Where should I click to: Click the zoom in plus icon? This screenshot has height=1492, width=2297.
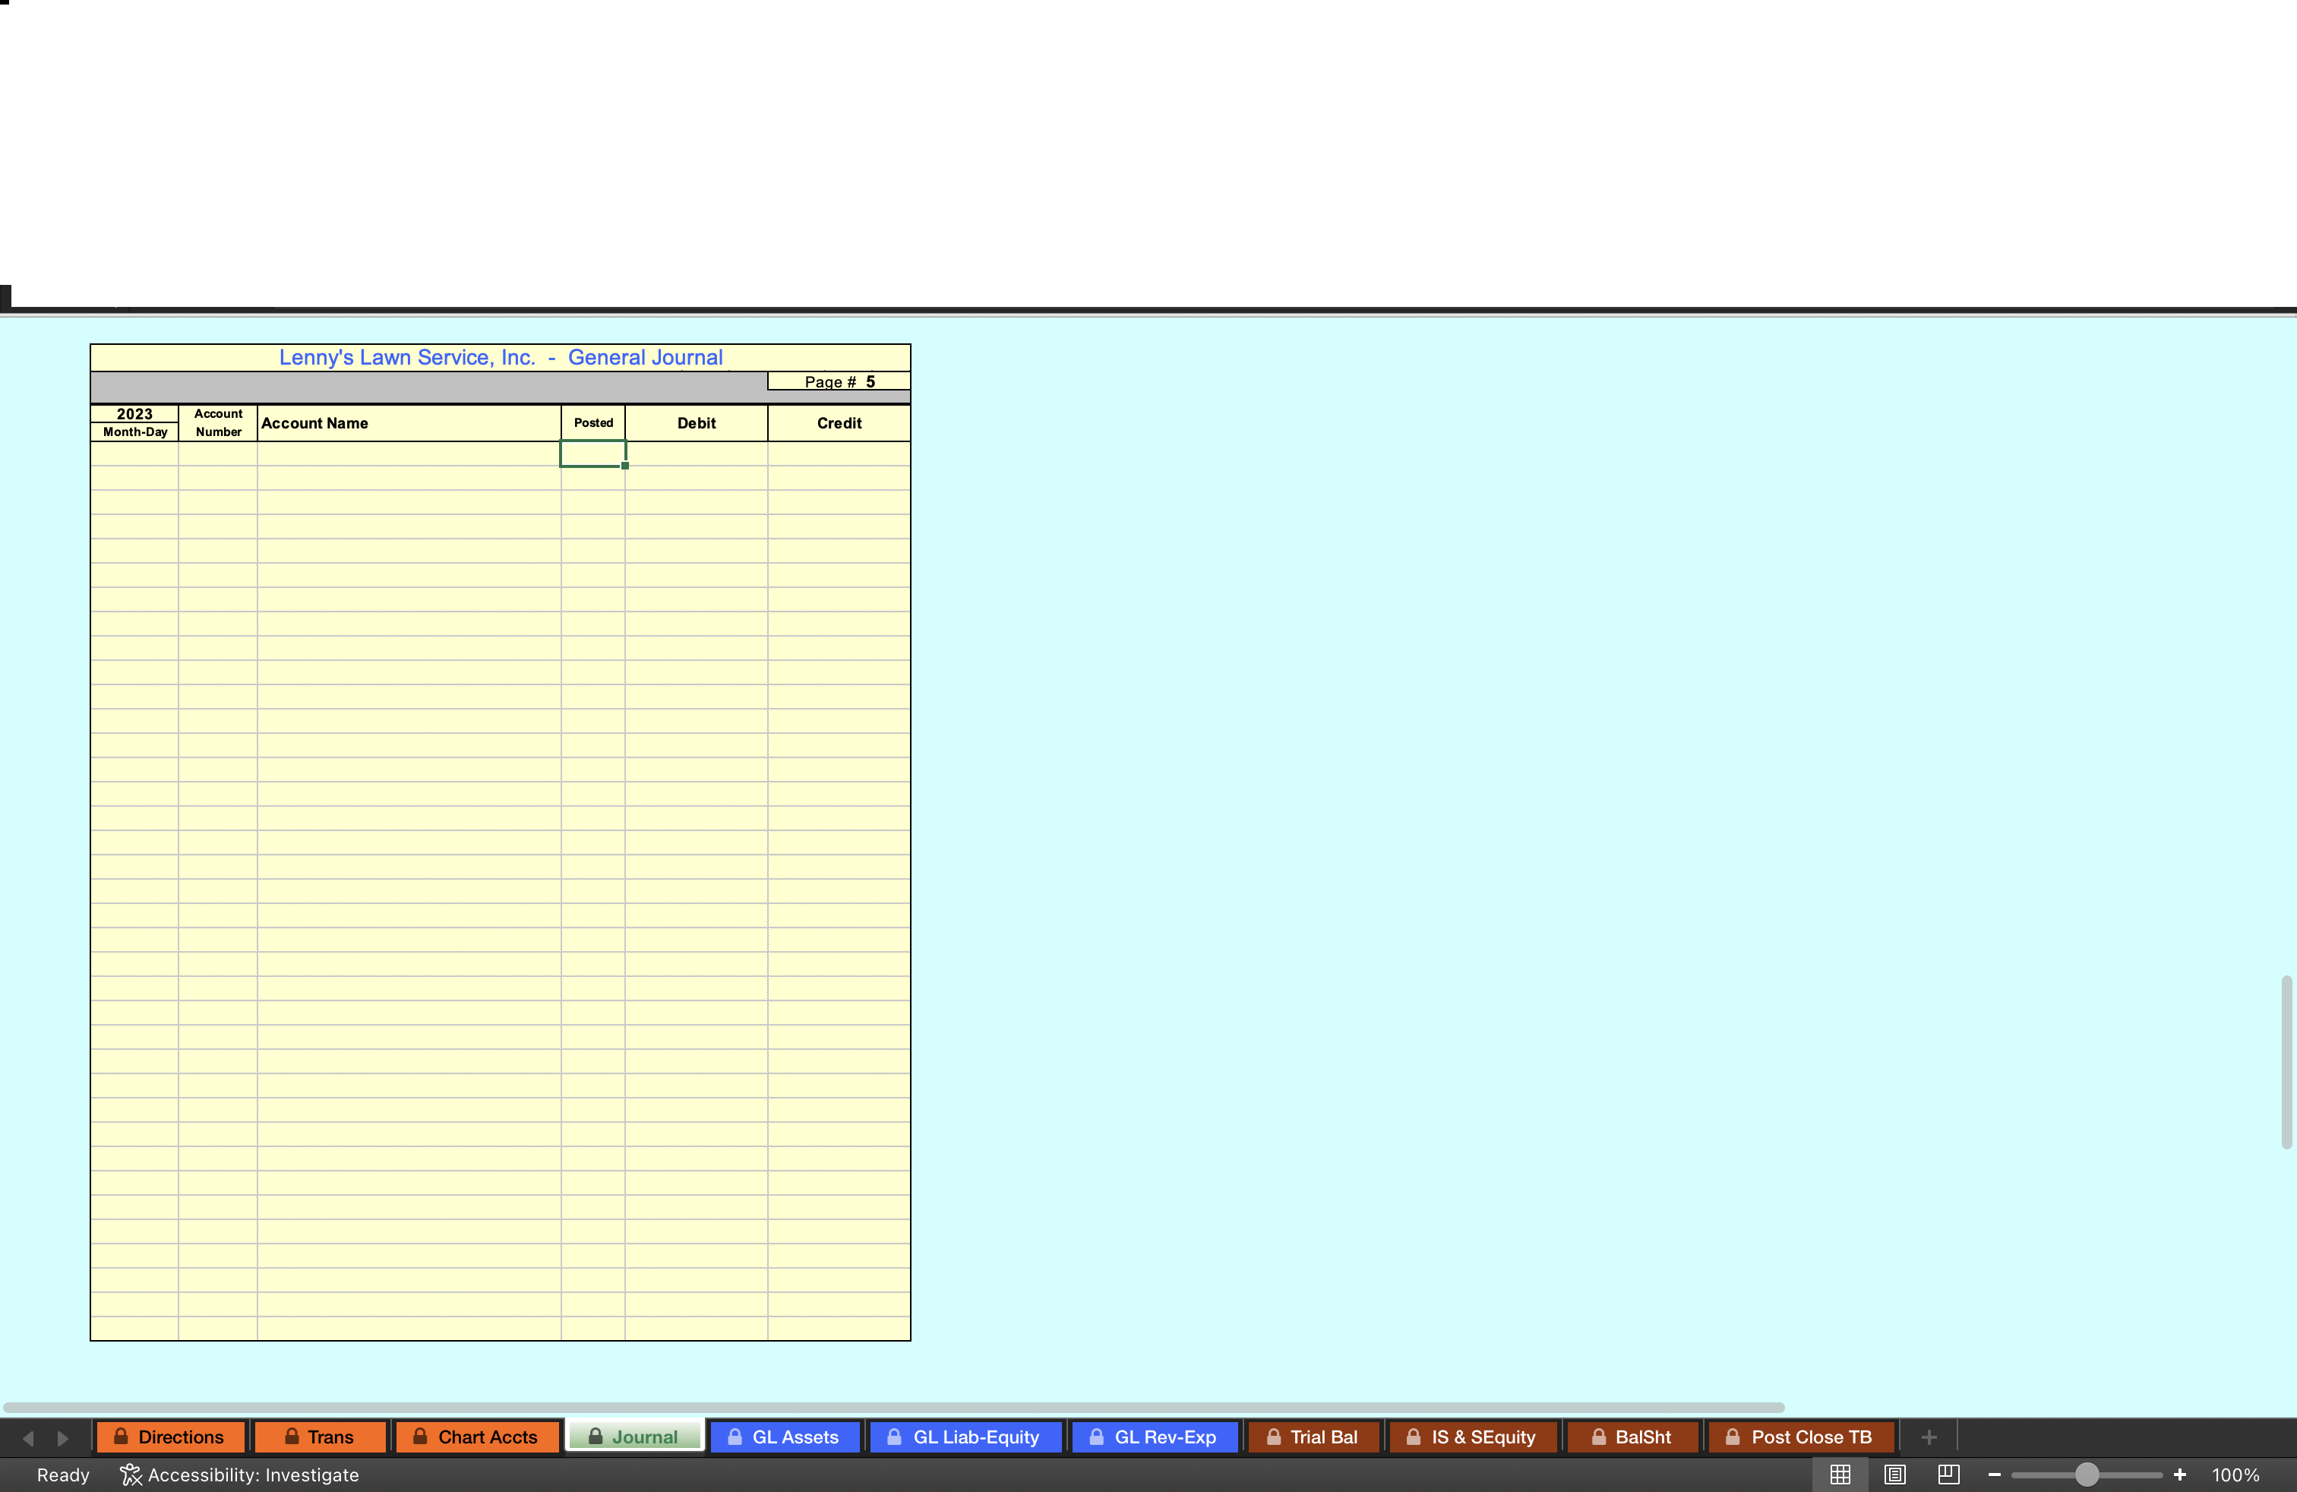tap(2179, 1475)
